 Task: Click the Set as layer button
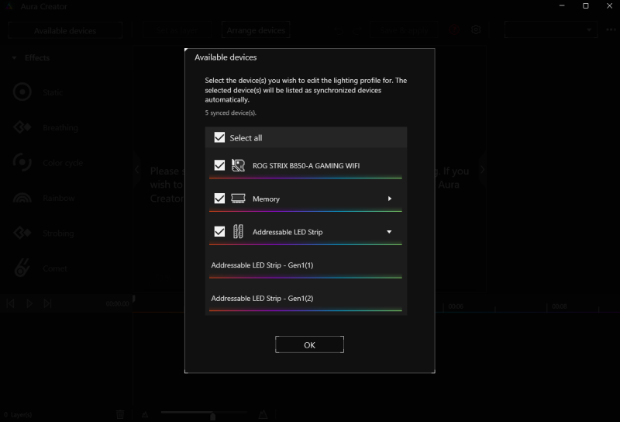pyautogui.click(x=177, y=30)
